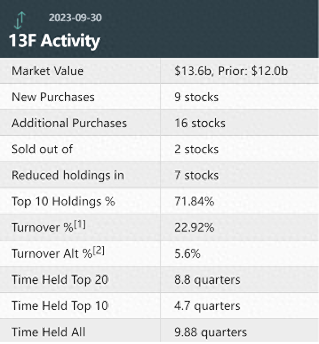Click the 9.88 quarters value
Image resolution: width=319 pixels, height=344 pixels.
click(x=211, y=332)
